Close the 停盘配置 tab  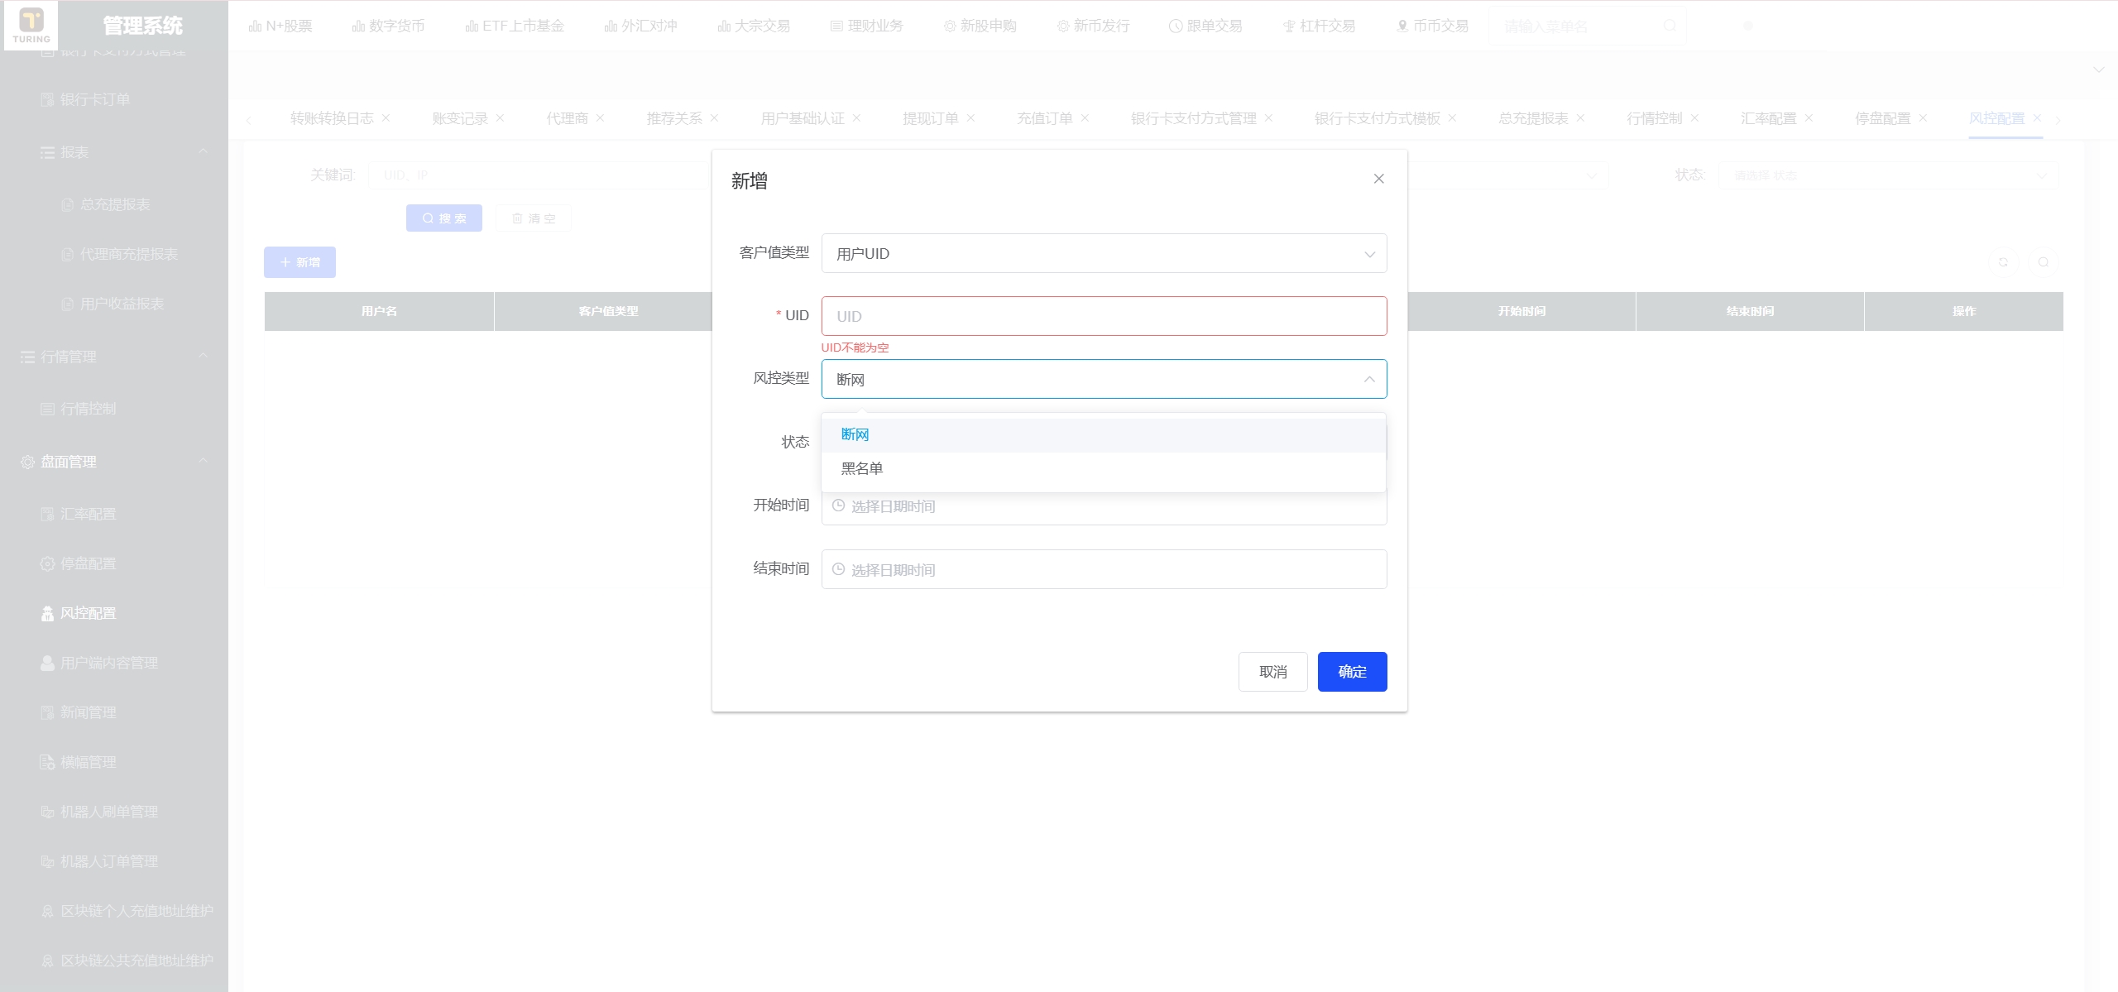[1923, 118]
